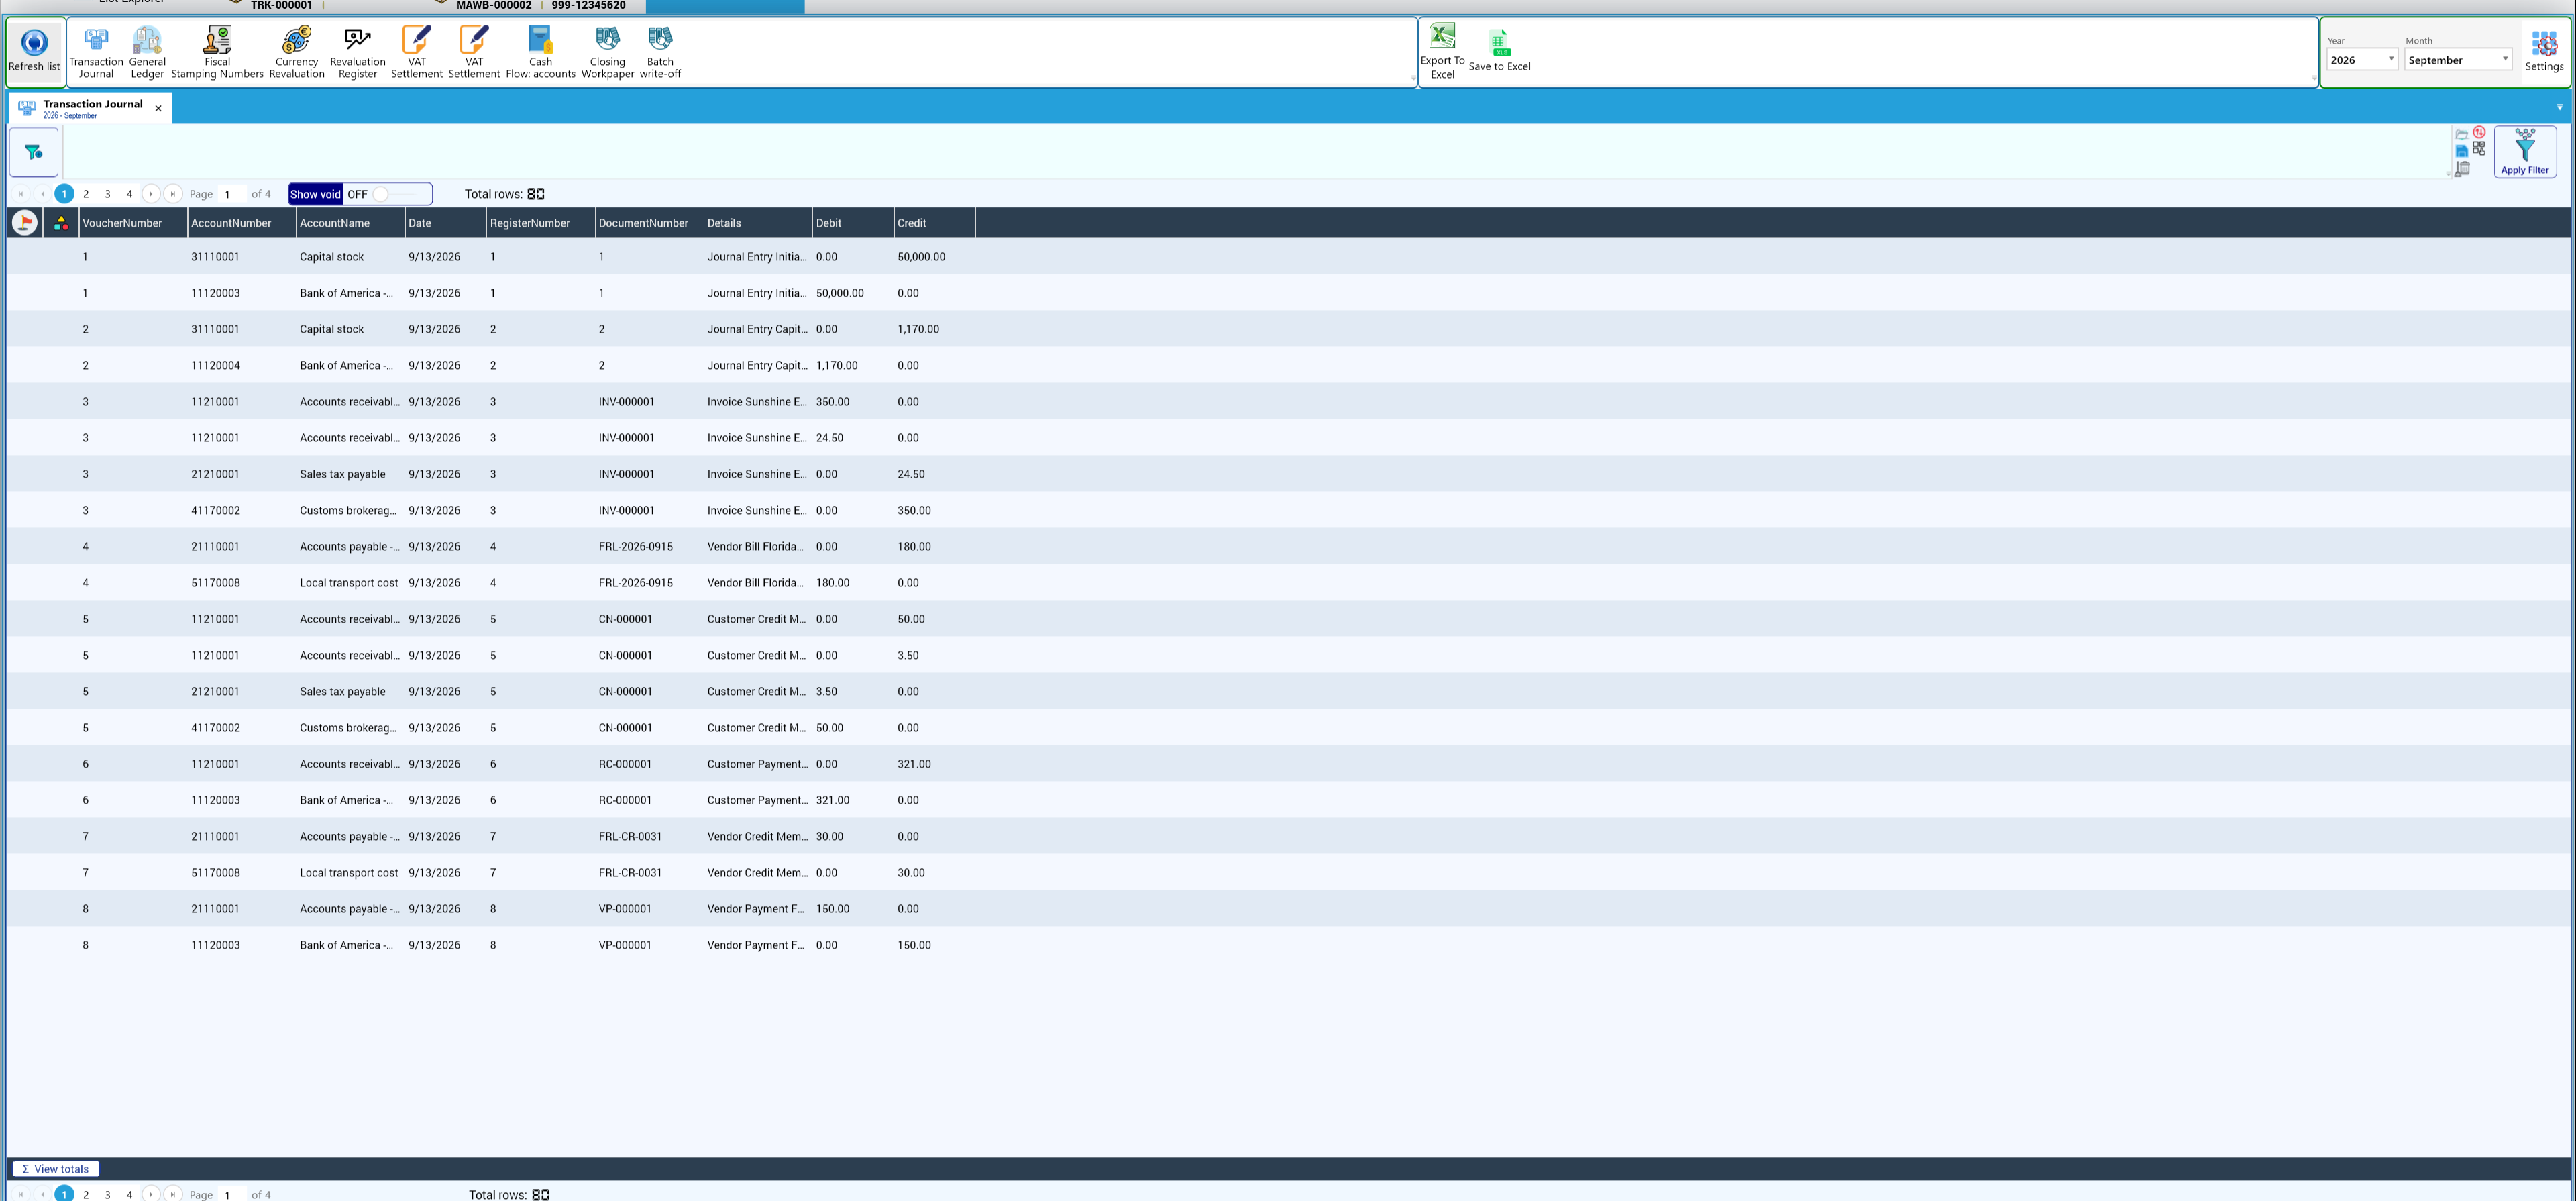The height and width of the screenshot is (1201, 2576).
Task: Sort by the Debit column header
Action: [852, 223]
